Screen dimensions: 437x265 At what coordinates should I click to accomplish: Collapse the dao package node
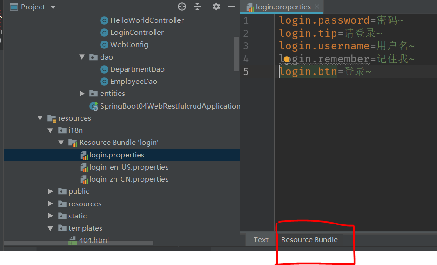tap(82, 57)
